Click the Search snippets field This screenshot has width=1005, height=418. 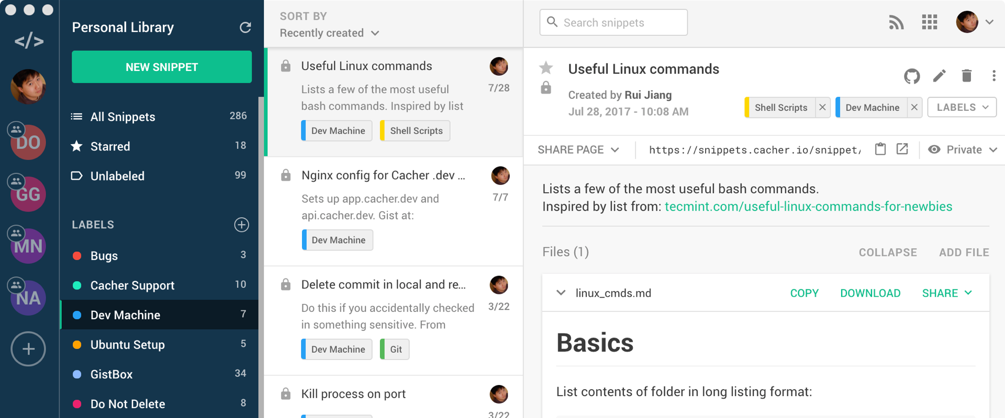613,22
